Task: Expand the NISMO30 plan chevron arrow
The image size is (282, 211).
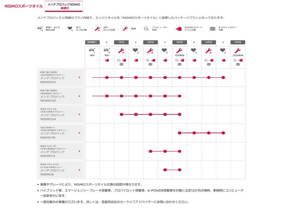Action: [x=79, y=96]
